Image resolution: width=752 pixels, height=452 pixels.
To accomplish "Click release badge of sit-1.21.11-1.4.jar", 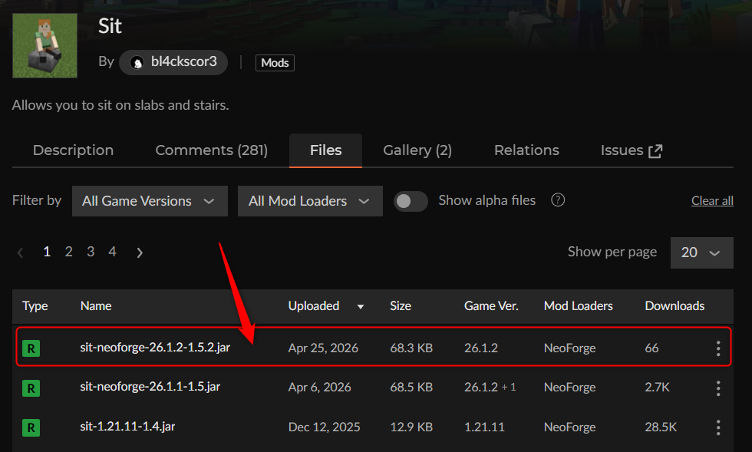I will 31,427.
